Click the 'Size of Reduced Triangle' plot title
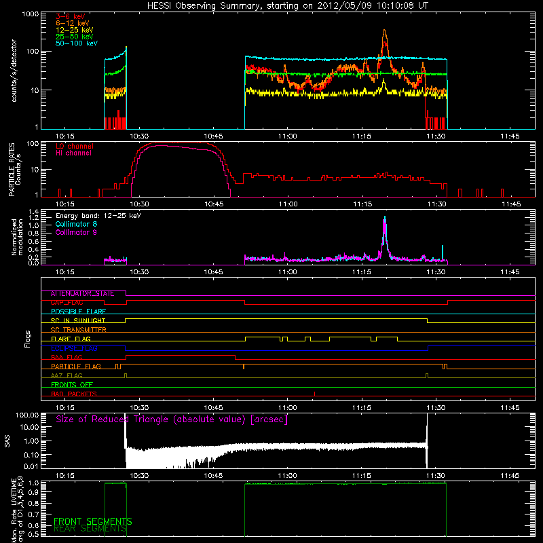543x543 pixels. point(172,419)
